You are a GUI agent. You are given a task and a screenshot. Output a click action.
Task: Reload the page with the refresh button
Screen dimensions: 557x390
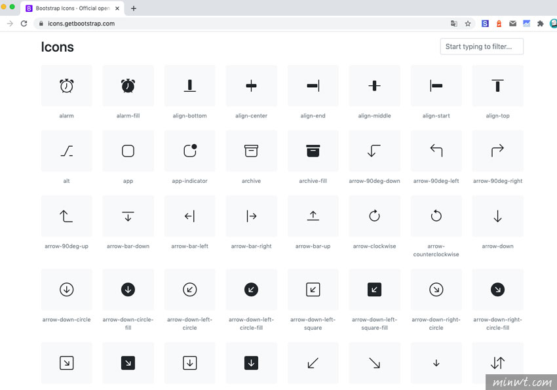[x=24, y=24]
